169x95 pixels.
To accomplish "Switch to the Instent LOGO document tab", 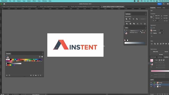I will (x=113, y=7).
